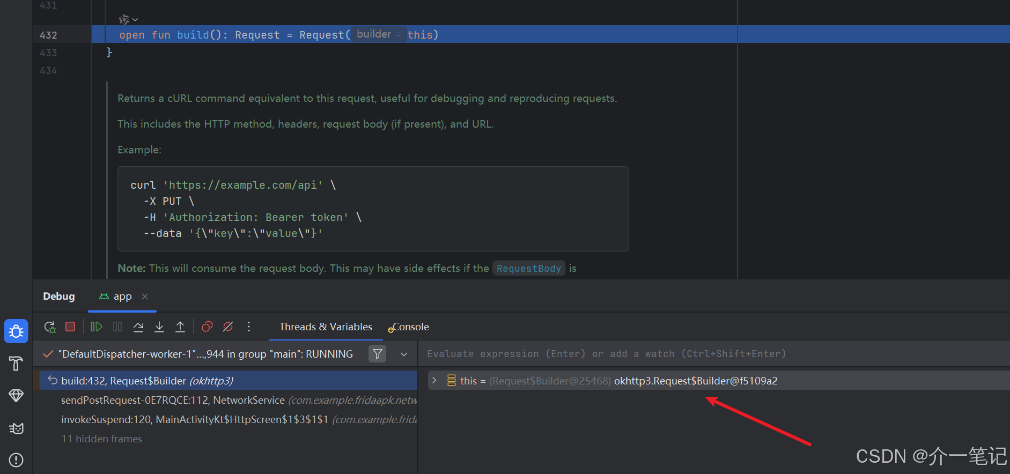Open the Build hammer tool window
This screenshot has height=474, width=1010.
click(x=16, y=364)
